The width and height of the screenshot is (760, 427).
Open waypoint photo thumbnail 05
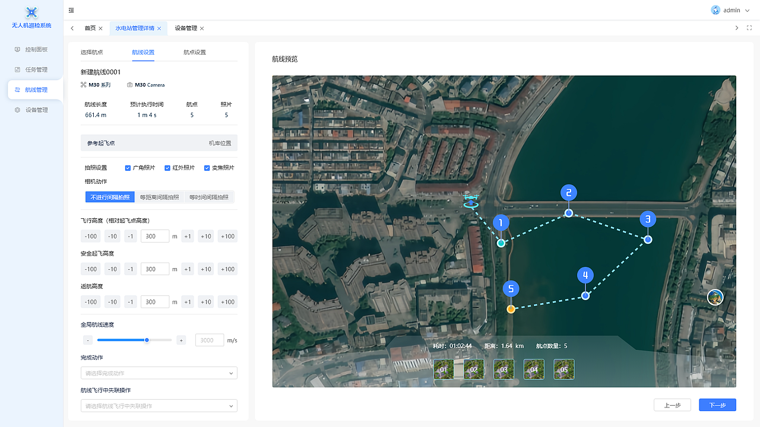(x=564, y=369)
